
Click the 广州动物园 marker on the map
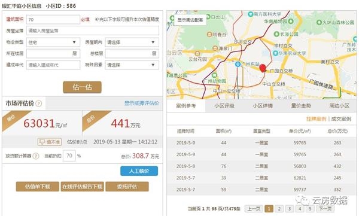click(x=215, y=75)
